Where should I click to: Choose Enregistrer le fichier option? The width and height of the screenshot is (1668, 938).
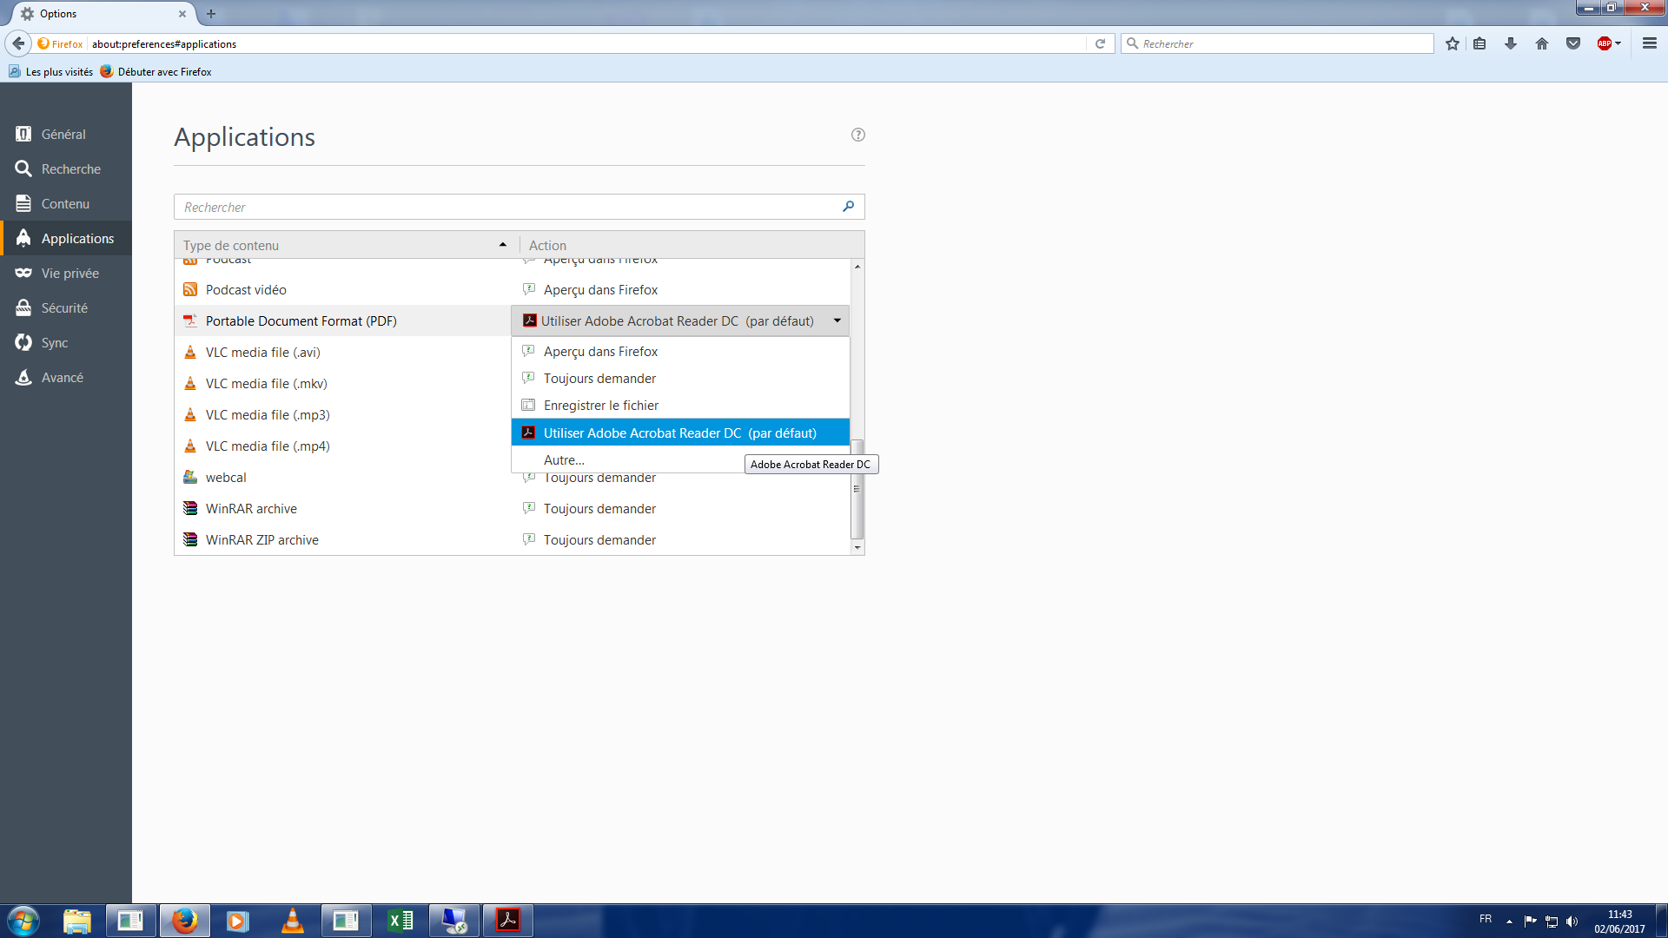pyautogui.click(x=680, y=405)
